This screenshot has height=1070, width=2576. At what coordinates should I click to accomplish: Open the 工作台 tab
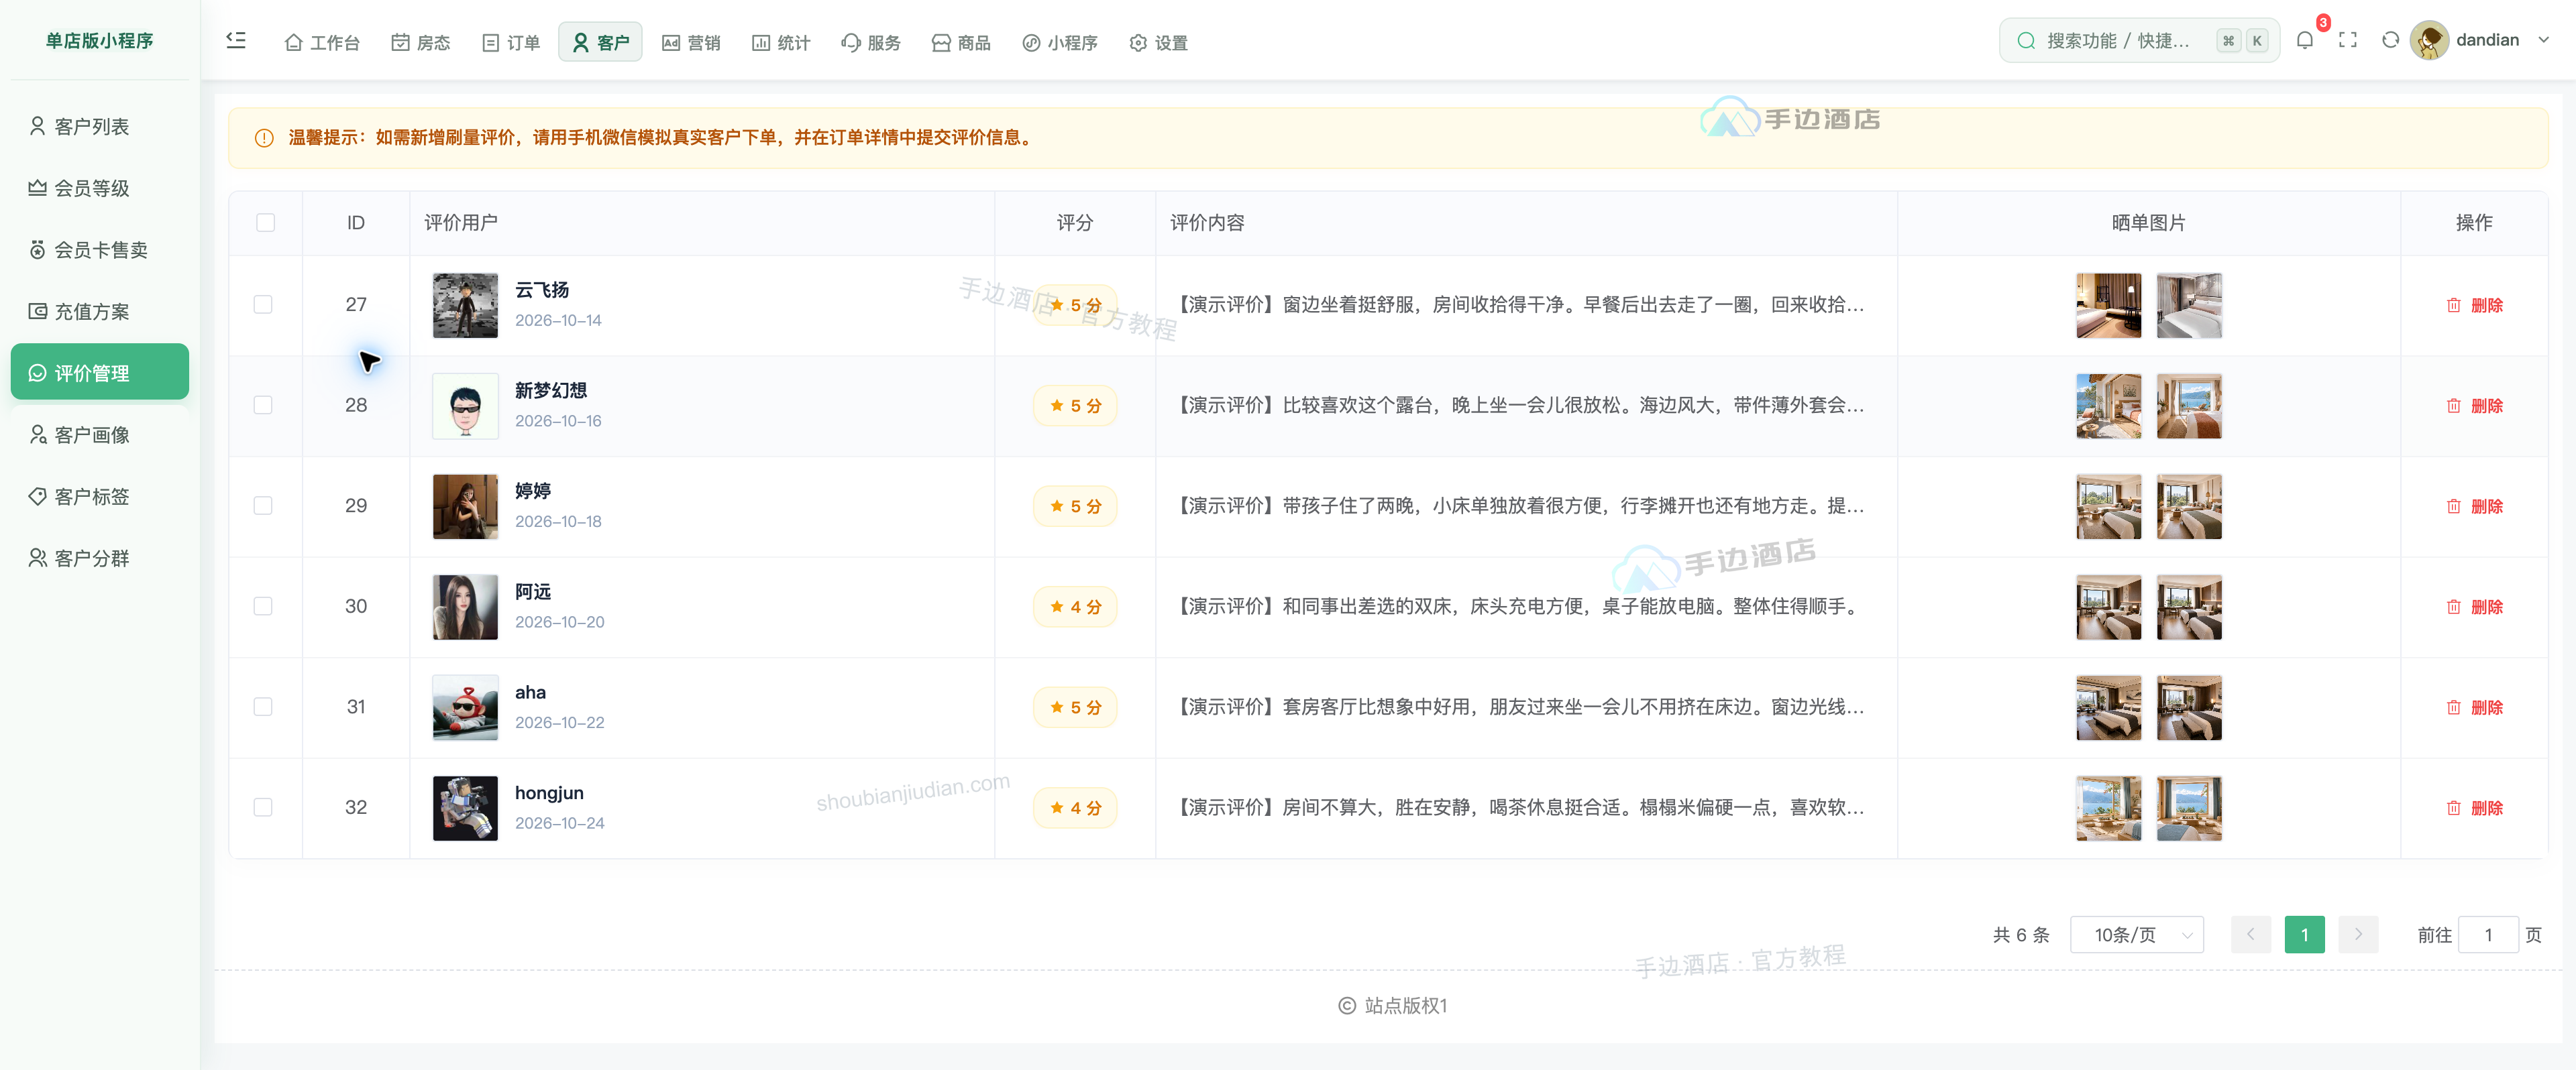tap(322, 42)
